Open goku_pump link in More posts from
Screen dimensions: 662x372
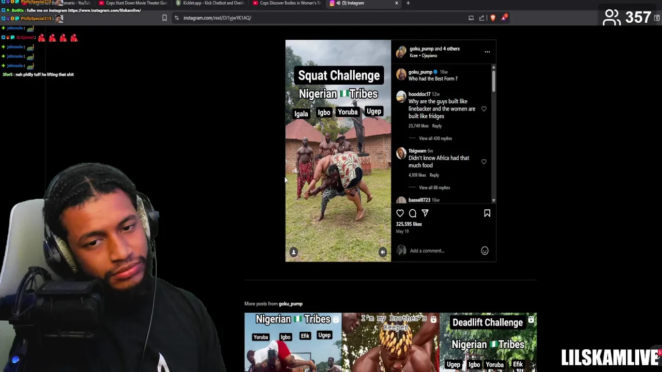291,304
